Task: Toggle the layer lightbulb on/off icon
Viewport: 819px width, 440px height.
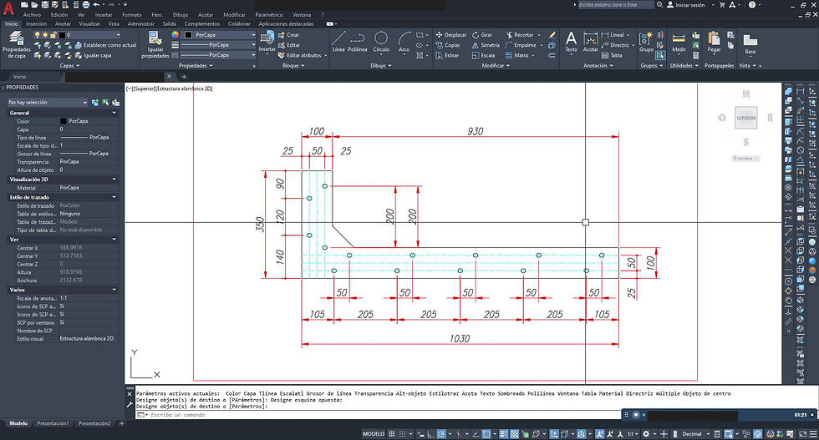Action: pos(37,35)
